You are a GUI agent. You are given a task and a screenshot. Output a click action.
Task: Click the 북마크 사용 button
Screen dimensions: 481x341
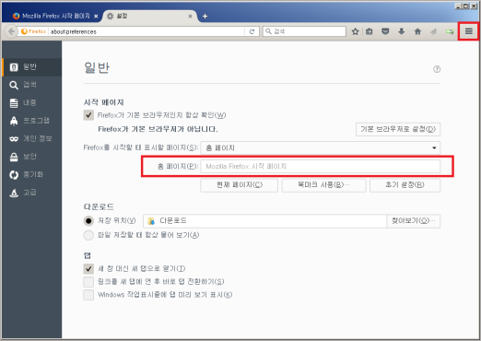(x=323, y=185)
